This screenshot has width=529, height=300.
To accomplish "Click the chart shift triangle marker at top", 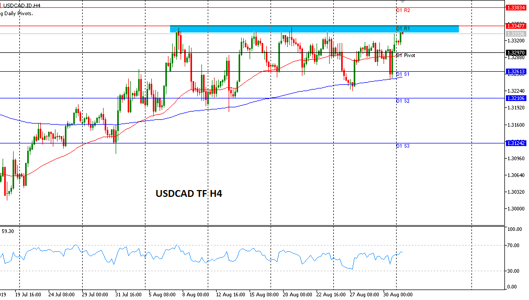I will point(402,2).
